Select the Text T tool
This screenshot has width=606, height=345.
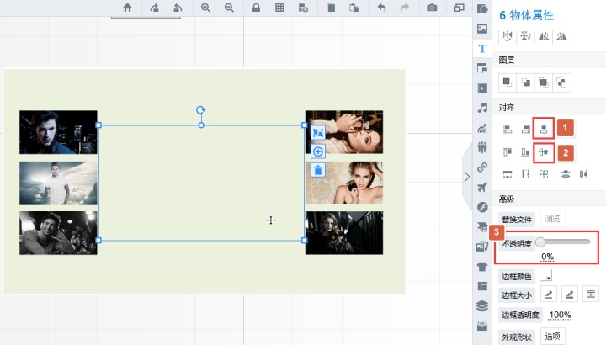pyautogui.click(x=482, y=49)
